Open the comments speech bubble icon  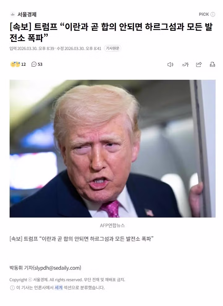click(34, 64)
